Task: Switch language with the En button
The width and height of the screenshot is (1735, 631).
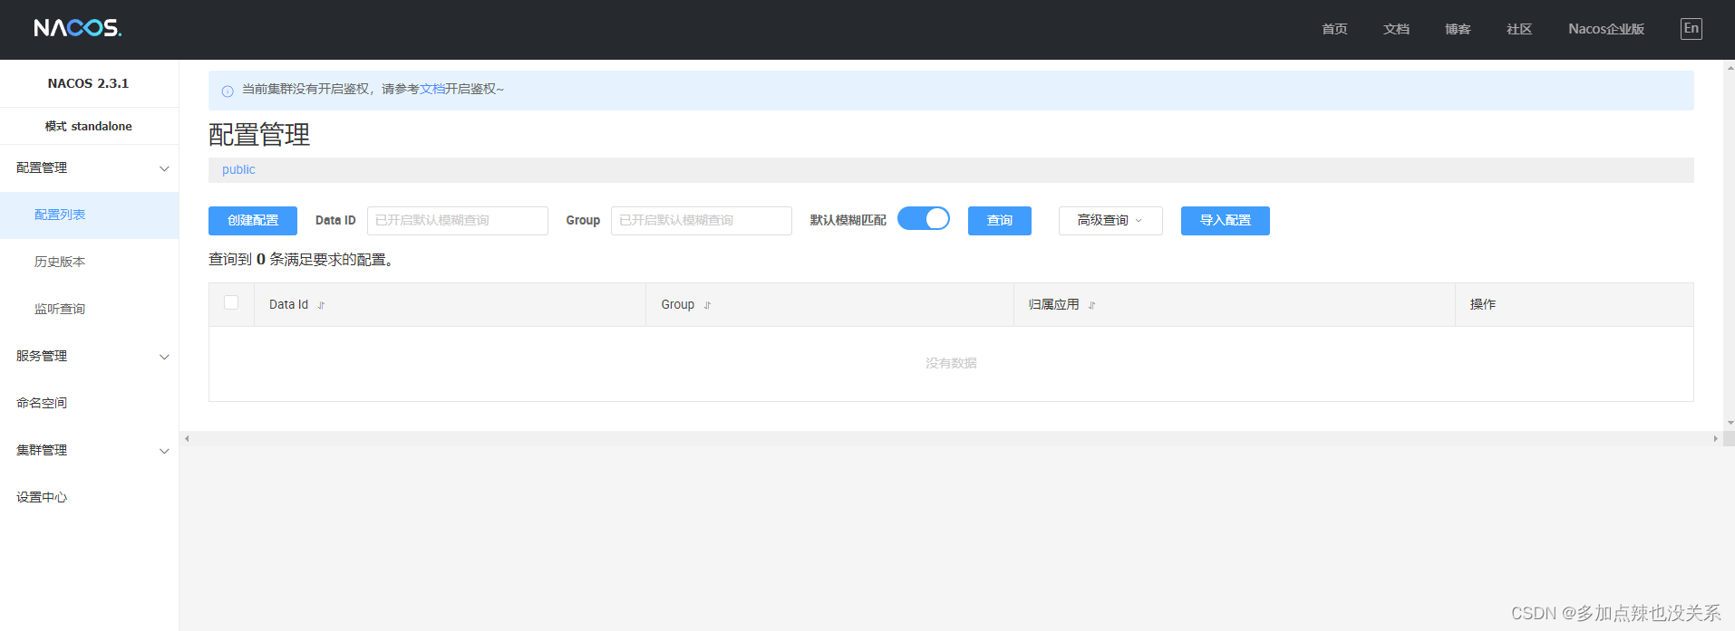Action: click(x=1691, y=29)
